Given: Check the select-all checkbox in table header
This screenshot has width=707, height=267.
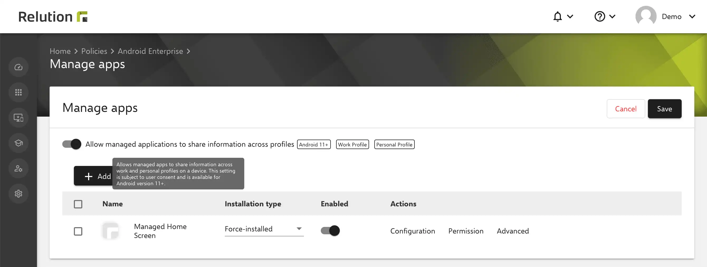Looking at the screenshot, I should click(x=78, y=204).
